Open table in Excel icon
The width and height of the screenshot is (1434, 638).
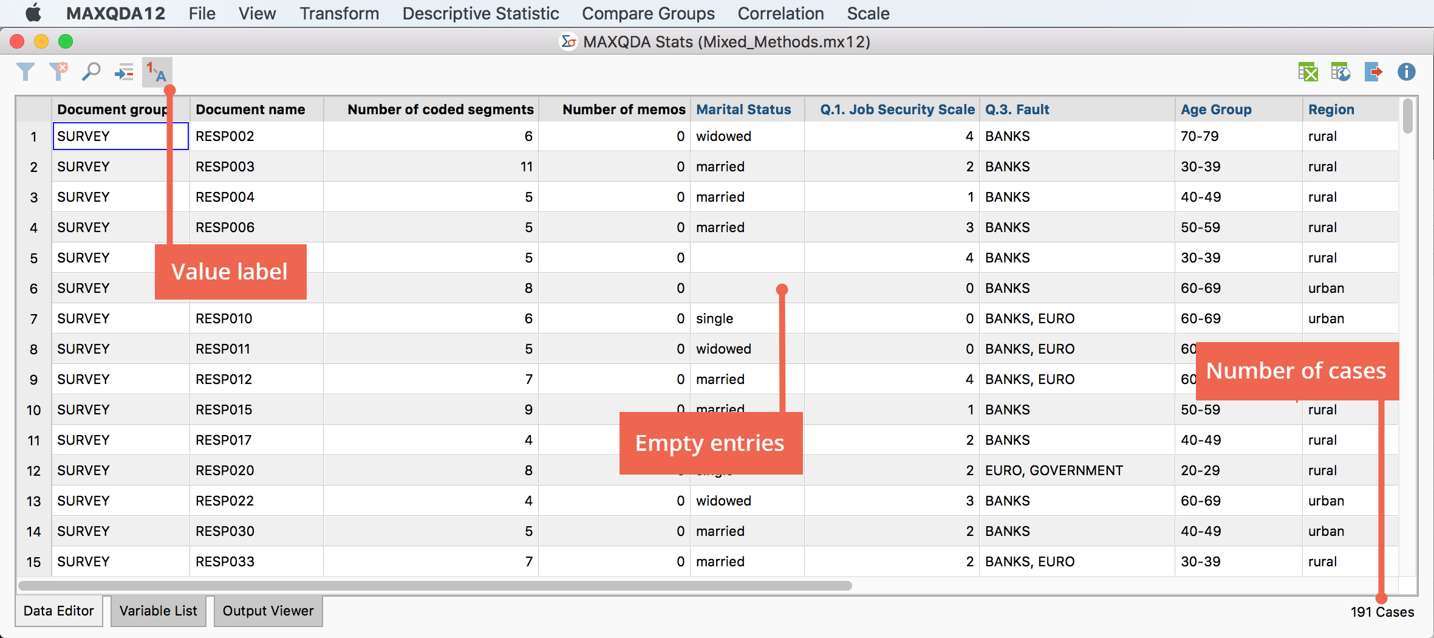point(1308,72)
